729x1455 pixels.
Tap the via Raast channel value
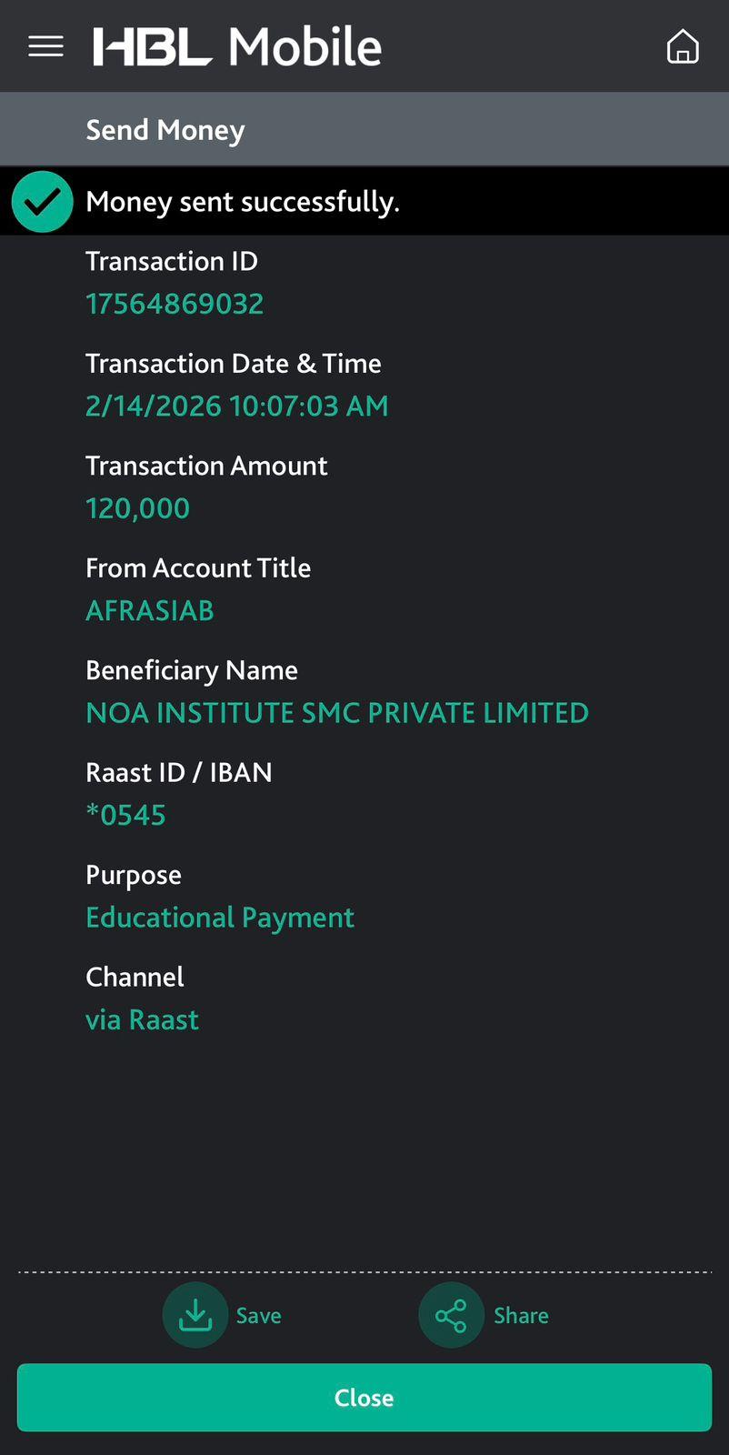click(x=142, y=1019)
